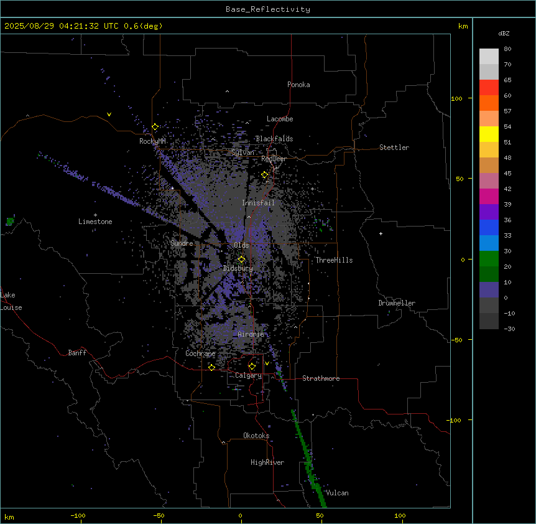
Task: Click the Didsbury label
Action: [x=238, y=268]
